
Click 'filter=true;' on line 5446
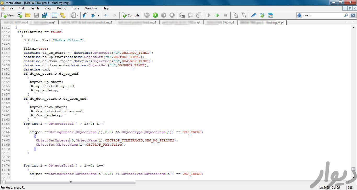(36, 49)
